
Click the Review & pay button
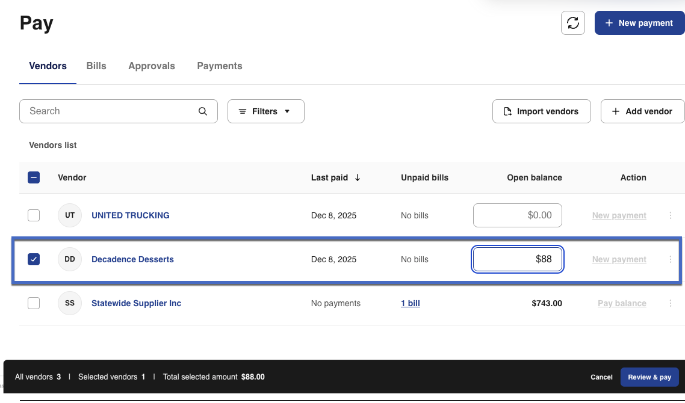649,377
